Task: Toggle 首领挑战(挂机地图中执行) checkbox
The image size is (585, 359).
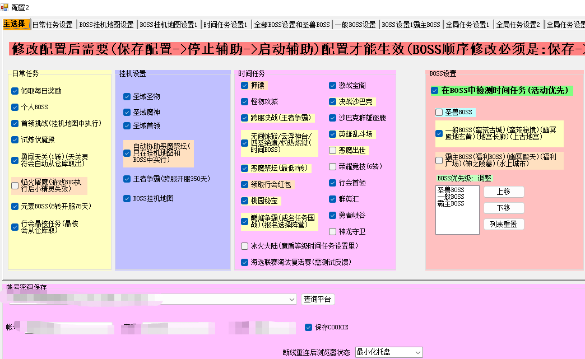Action: (x=15, y=123)
